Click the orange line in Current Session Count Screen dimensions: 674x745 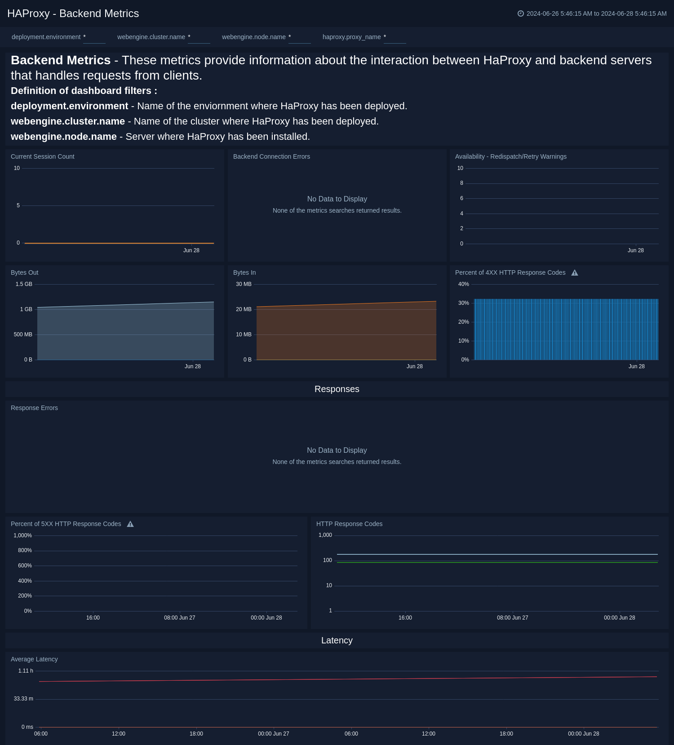tap(119, 243)
